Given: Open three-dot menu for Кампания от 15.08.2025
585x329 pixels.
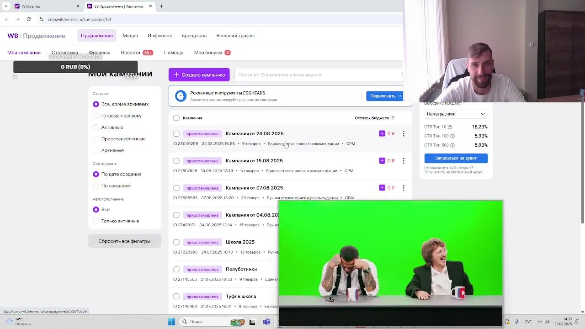Looking at the screenshot, I should [x=404, y=161].
